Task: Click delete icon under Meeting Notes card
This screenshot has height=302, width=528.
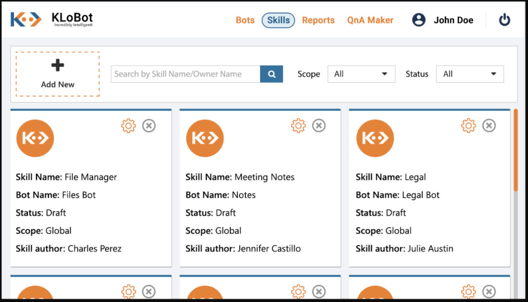Action: point(319,292)
